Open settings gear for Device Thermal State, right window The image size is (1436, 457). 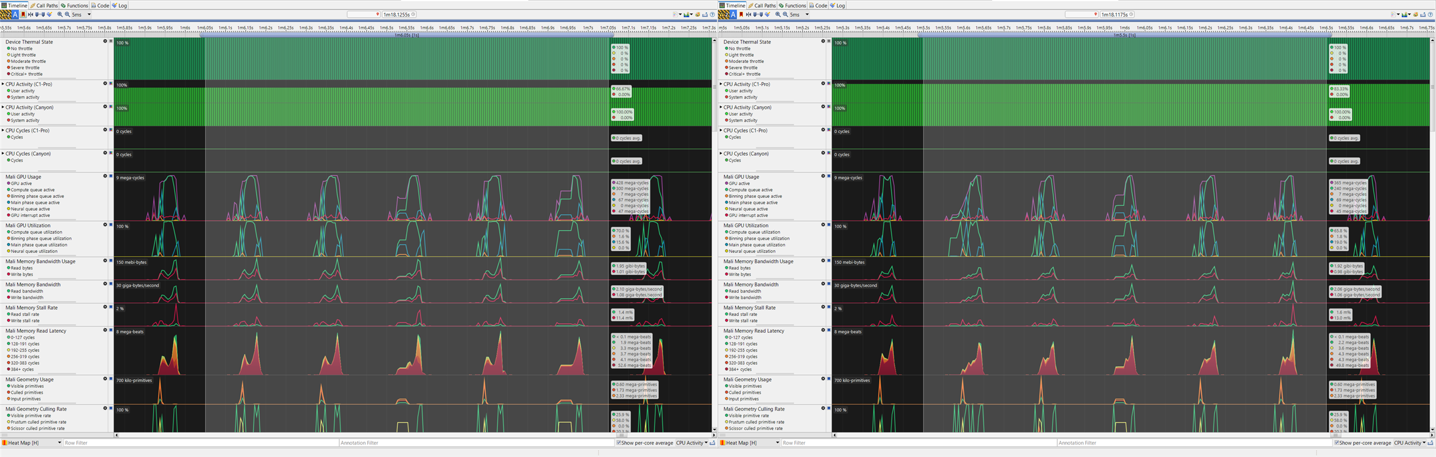coord(823,41)
